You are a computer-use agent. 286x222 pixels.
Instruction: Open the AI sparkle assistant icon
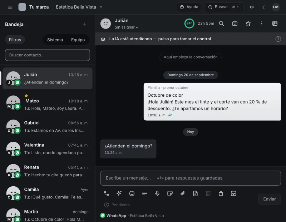click(x=119, y=193)
